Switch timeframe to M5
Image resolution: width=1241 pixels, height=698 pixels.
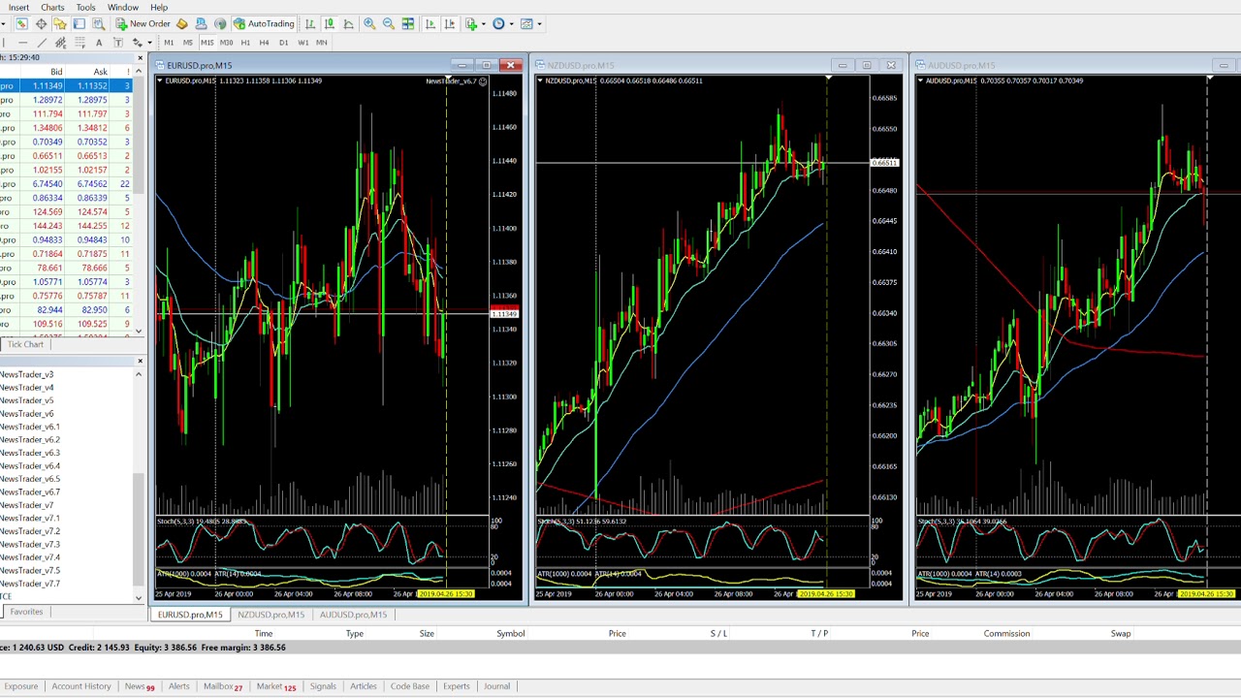coord(188,43)
